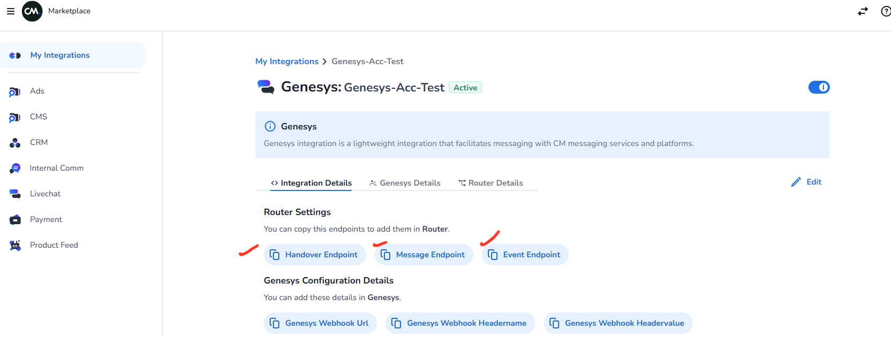Click the Router Settings heading
891x337 pixels.
[298, 212]
